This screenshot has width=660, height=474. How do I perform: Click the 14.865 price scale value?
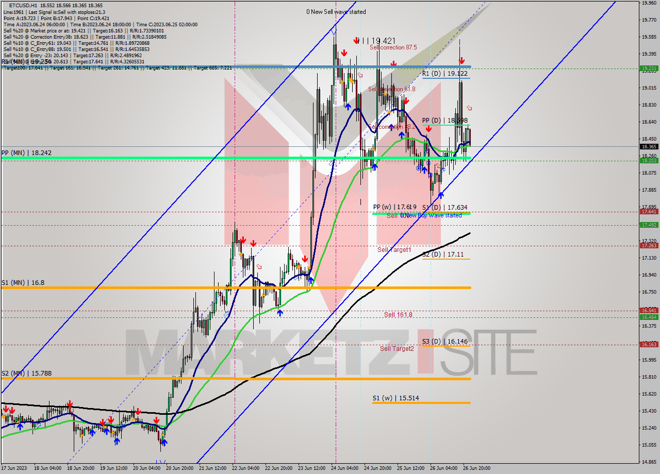coord(649,462)
